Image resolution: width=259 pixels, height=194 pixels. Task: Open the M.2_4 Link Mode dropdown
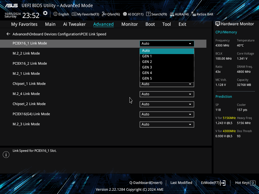167,94
